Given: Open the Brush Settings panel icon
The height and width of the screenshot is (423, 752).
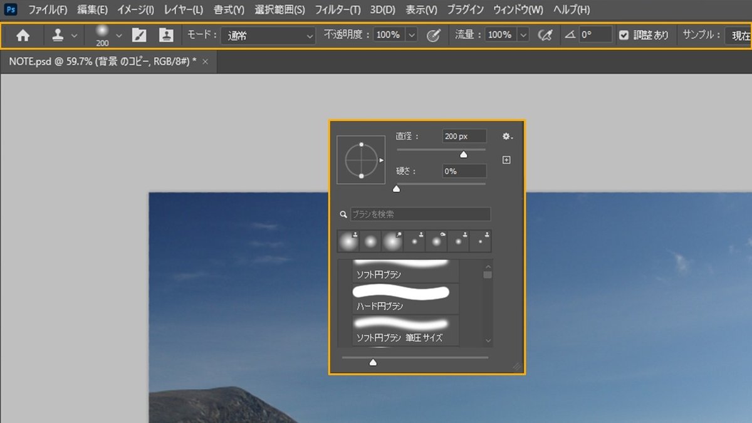Looking at the screenshot, I should pyautogui.click(x=140, y=36).
